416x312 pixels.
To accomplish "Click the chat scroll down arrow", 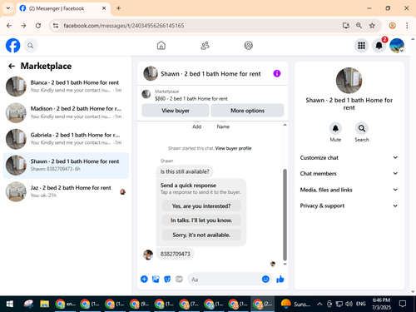I will pyautogui.click(x=285, y=264).
